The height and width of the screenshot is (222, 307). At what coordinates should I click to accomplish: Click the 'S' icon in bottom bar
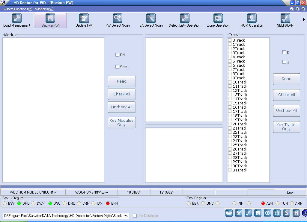(x=287, y=213)
